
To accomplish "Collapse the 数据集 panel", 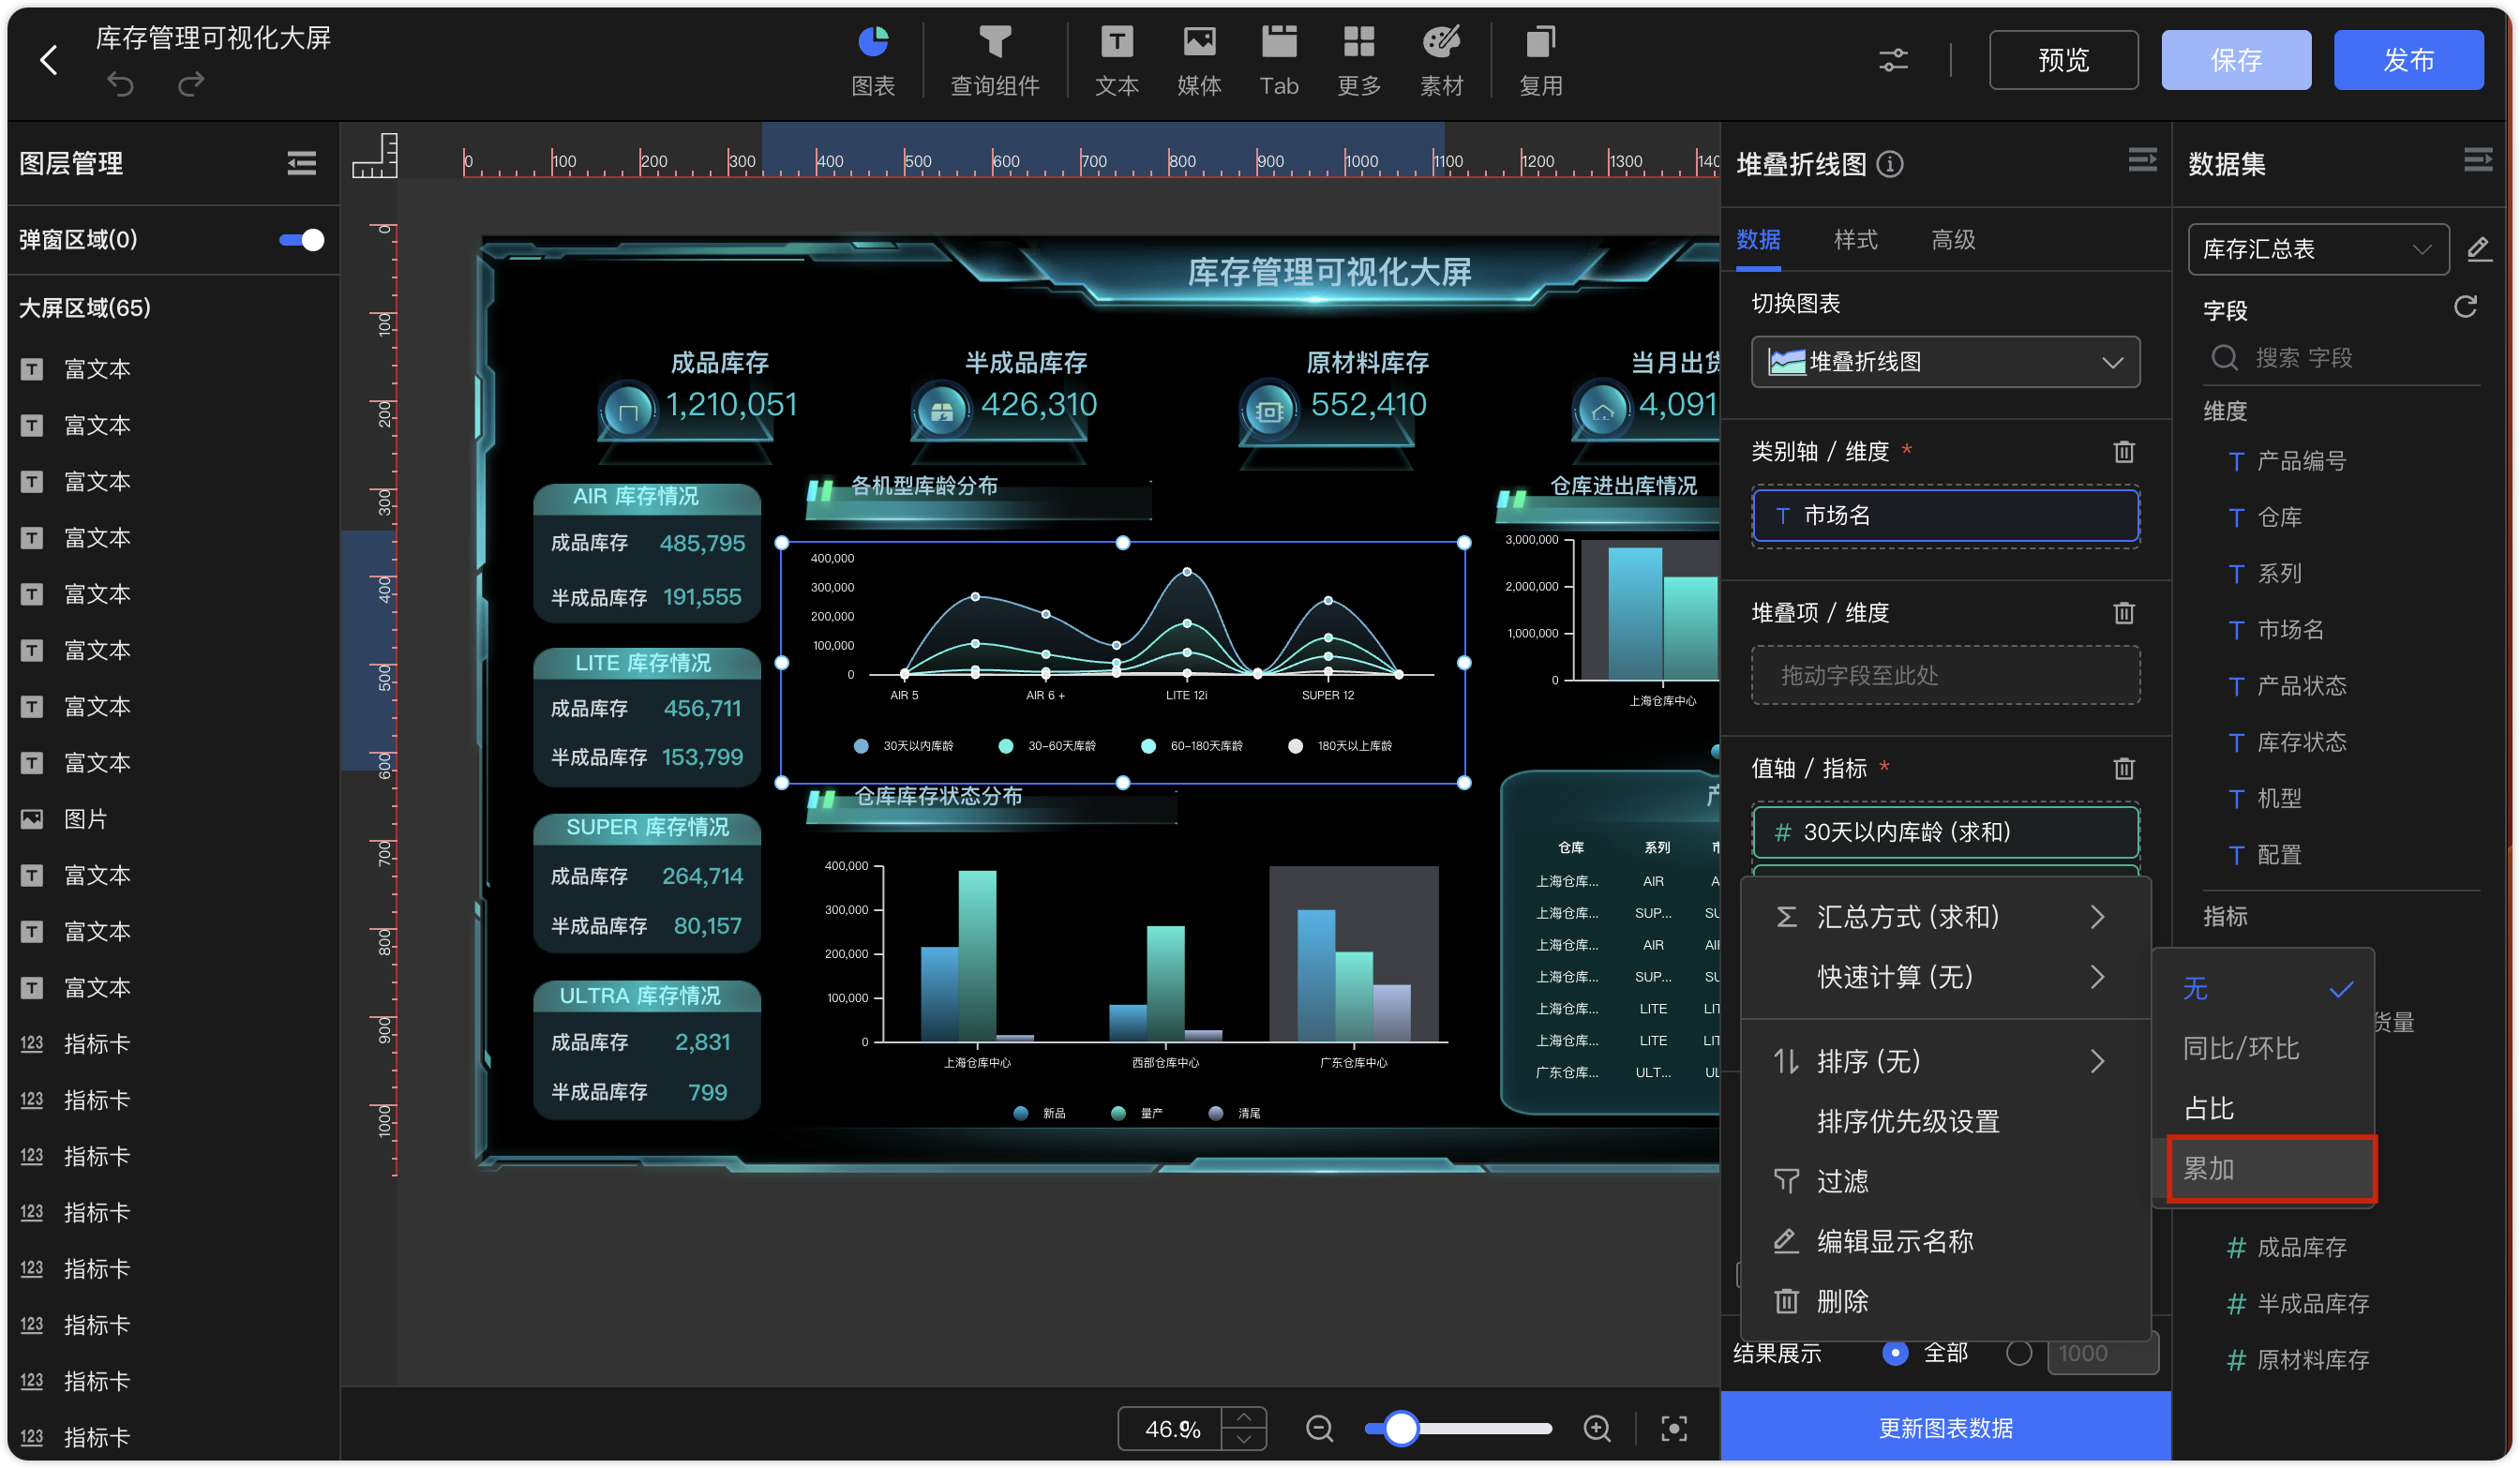I will (2477, 160).
